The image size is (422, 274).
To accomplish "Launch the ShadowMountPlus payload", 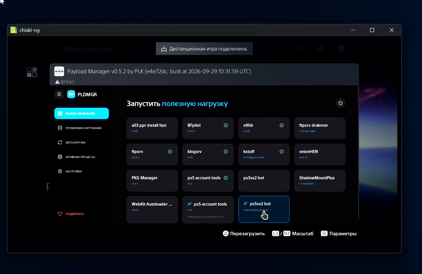I will (x=320, y=181).
